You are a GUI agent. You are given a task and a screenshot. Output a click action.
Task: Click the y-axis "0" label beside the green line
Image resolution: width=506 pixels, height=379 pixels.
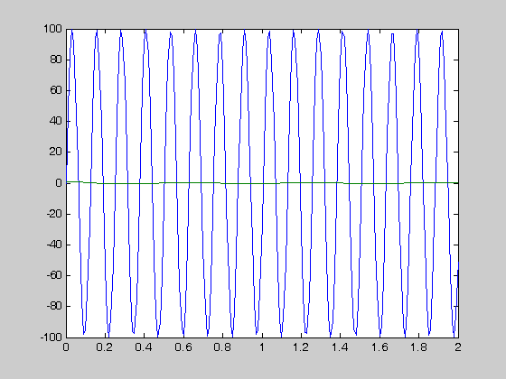coord(59,182)
